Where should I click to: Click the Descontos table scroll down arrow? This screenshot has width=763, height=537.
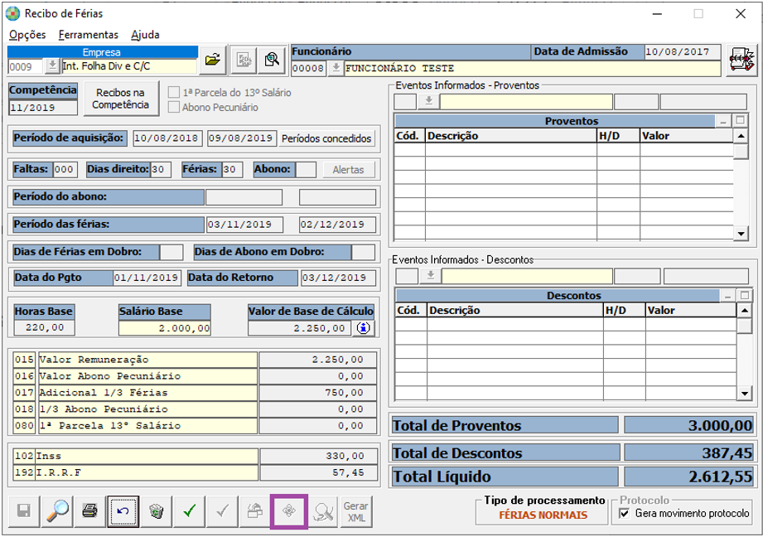point(745,394)
